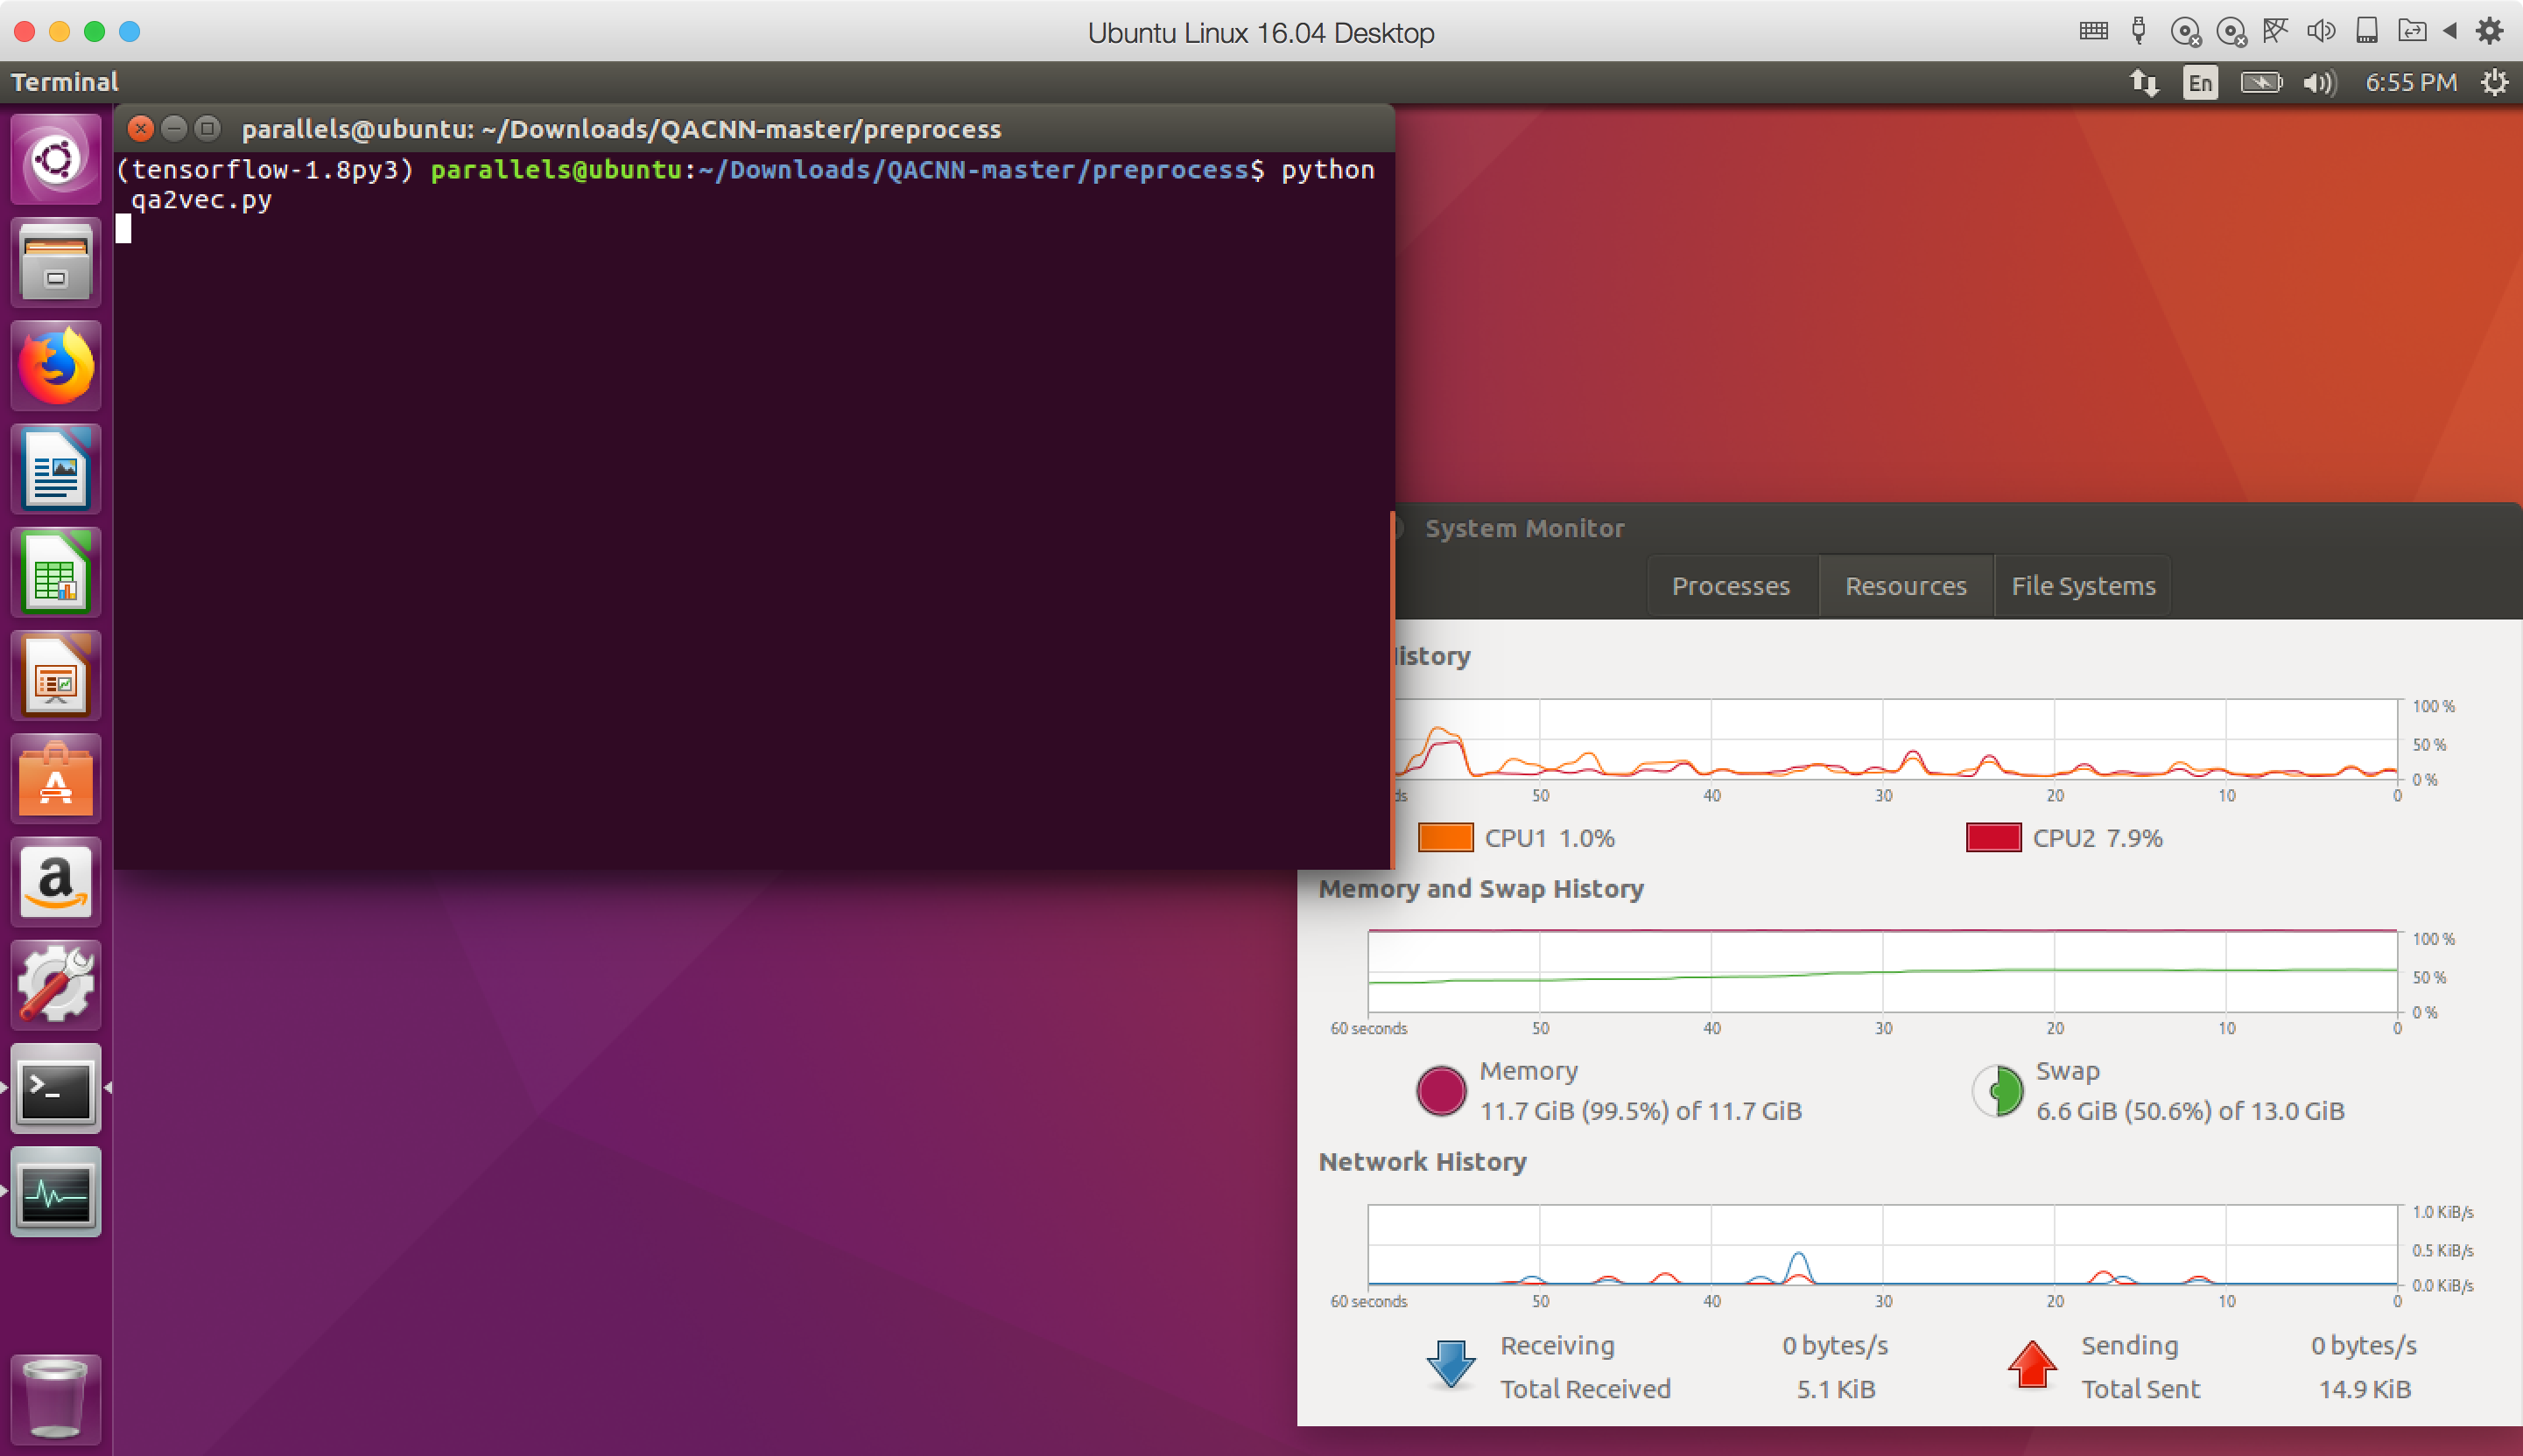
Task: Open LibreOffice Calc spreadsheet icon
Action: click(56, 573)
